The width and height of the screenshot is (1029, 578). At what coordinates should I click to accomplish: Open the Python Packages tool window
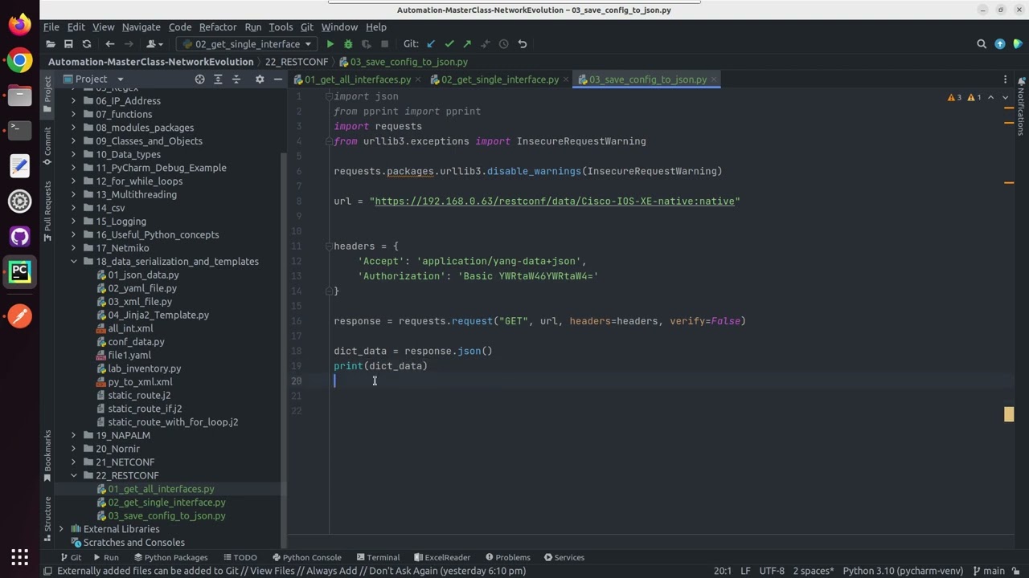coord(170,558)
